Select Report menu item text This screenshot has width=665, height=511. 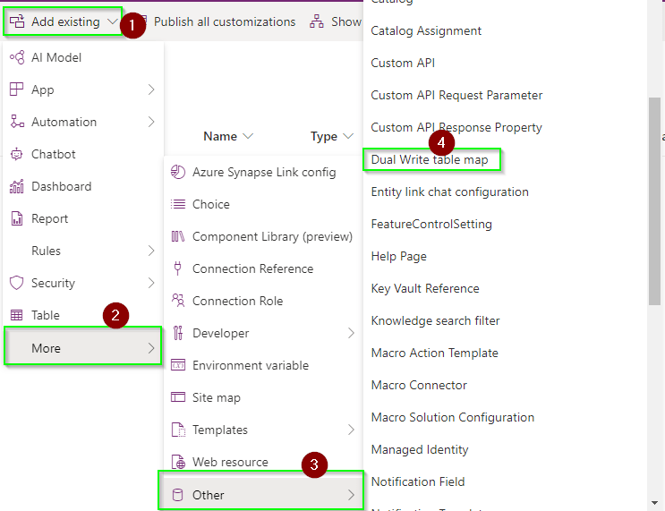click(49, 218)
